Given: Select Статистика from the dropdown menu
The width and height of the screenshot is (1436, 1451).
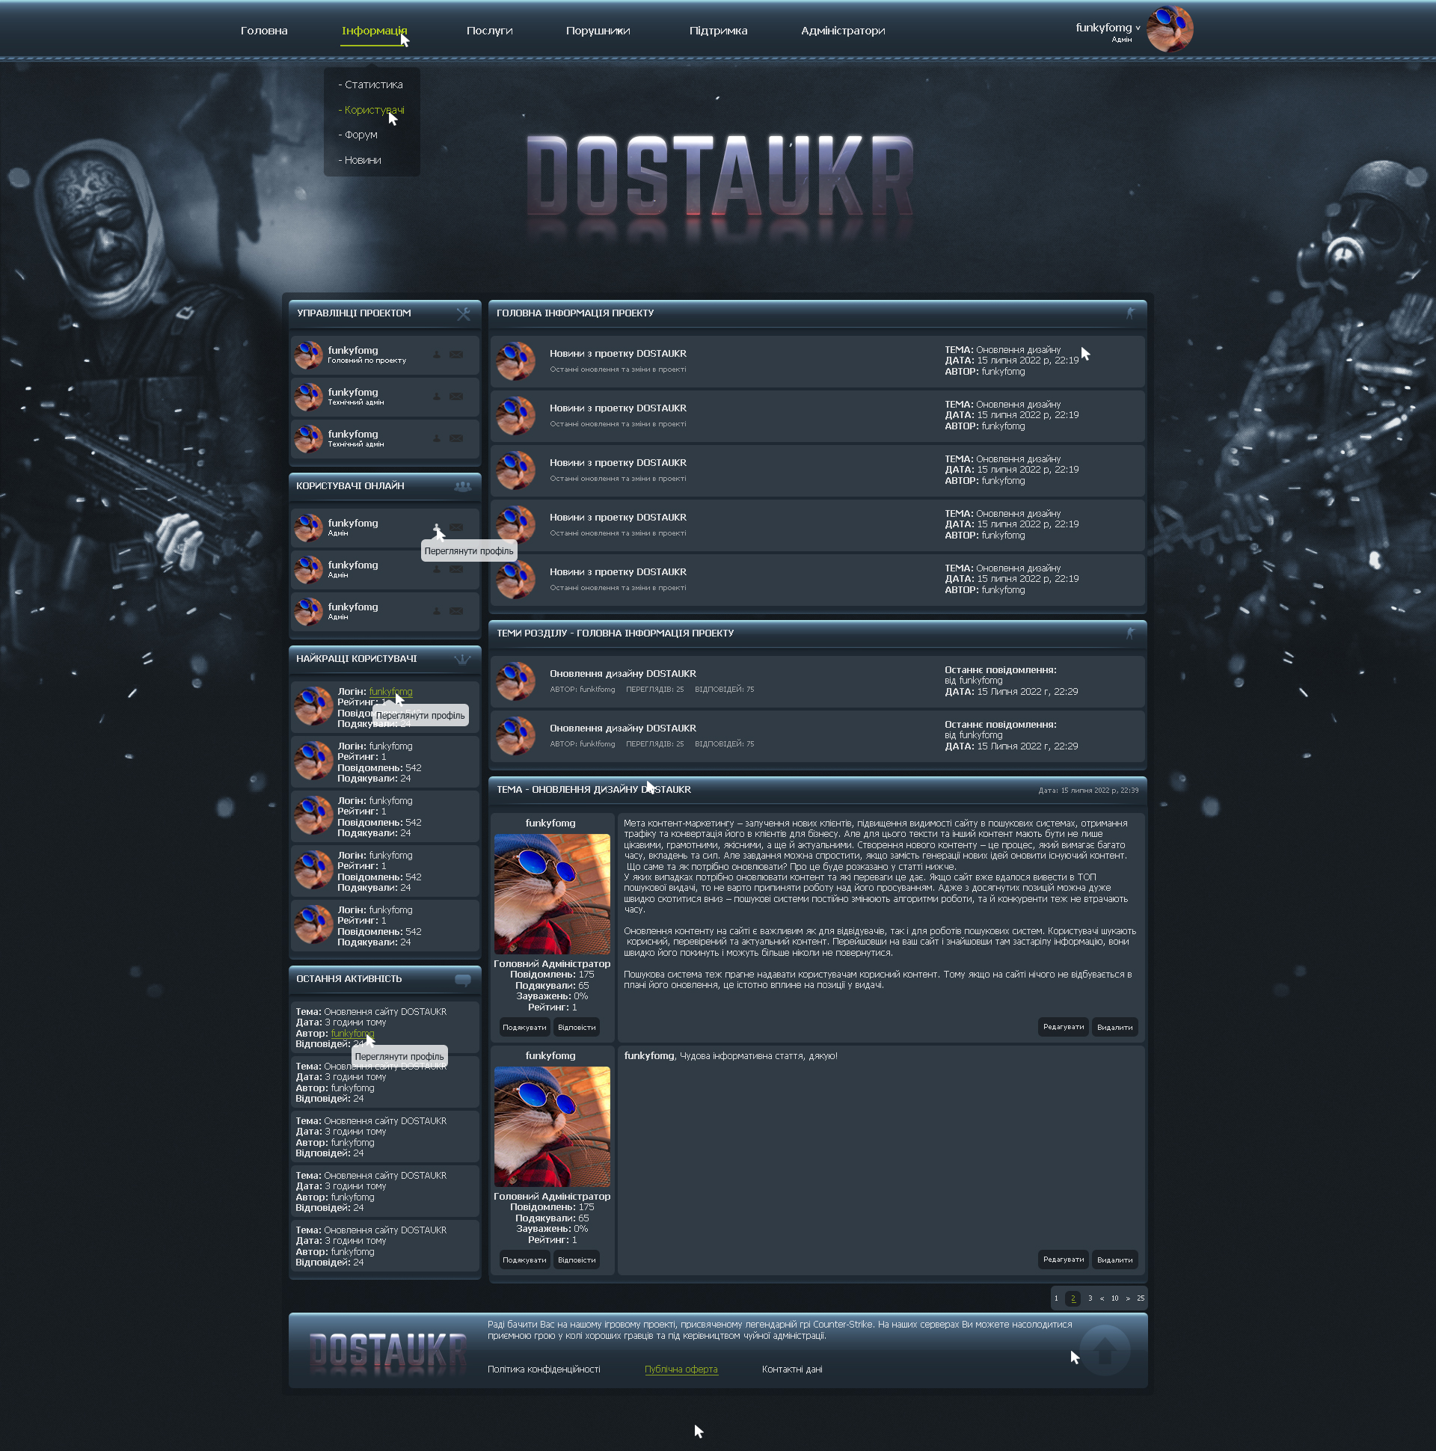Looking at the screenshot, I should pos(371,85).
